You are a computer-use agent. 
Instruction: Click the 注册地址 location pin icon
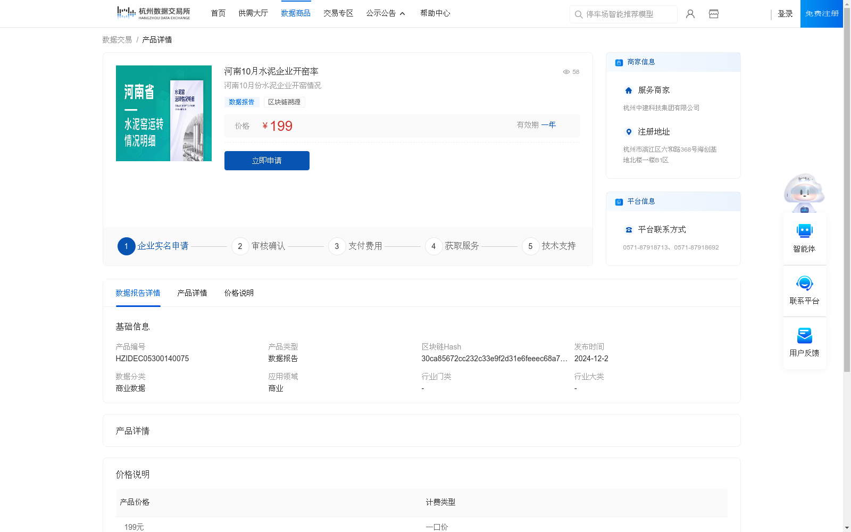point(629,132)
